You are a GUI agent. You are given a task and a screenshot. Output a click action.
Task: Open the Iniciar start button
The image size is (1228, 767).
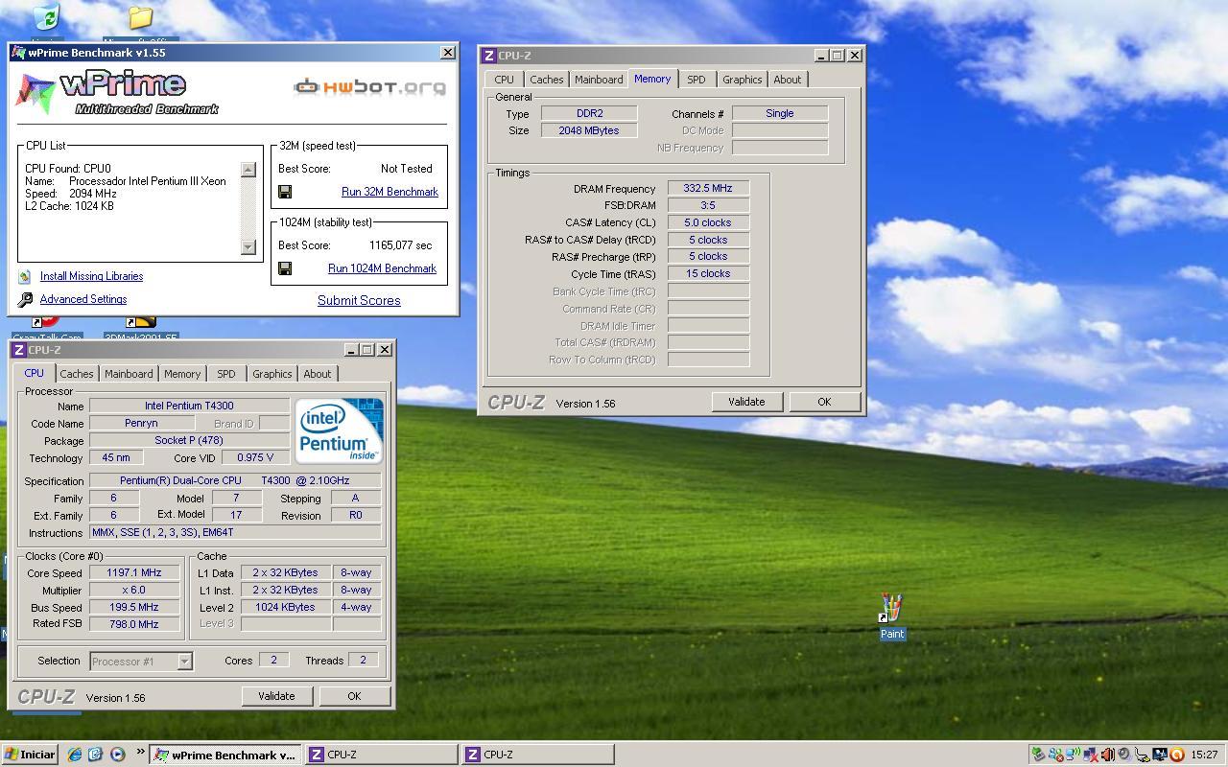29,755
